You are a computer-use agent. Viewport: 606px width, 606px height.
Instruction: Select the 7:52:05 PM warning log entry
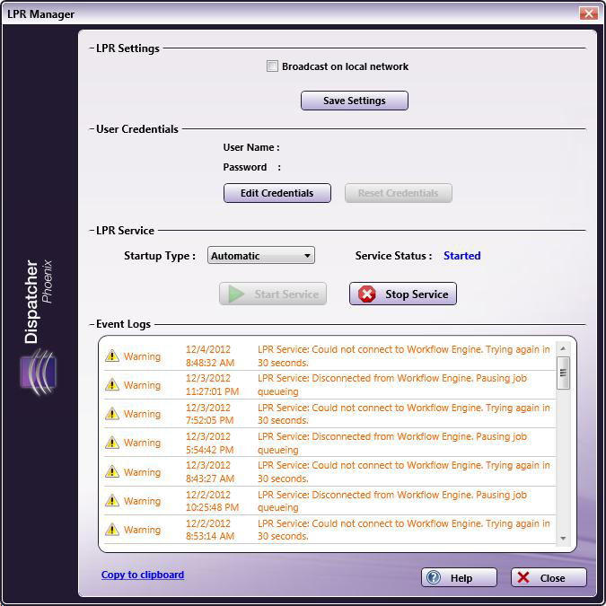tap(329, 414)
